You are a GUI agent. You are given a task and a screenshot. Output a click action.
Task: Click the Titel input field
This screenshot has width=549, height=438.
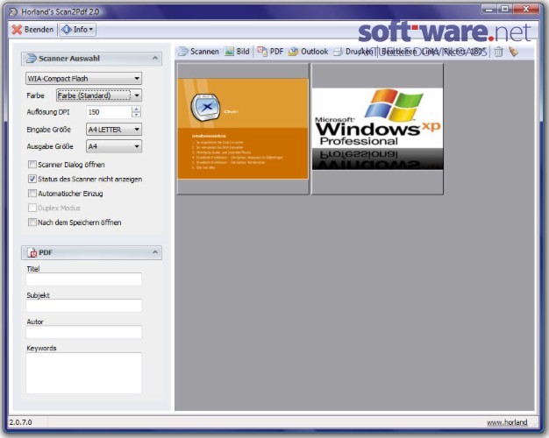tap(83, 279)
